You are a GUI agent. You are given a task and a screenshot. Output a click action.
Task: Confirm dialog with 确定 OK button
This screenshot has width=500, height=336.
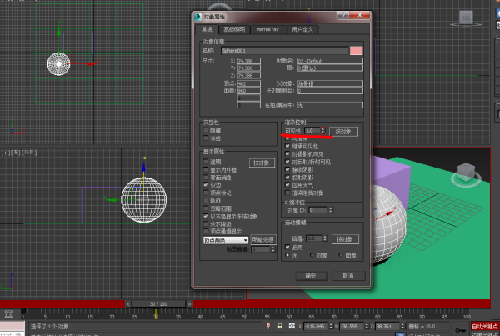(x=311, y=276)
